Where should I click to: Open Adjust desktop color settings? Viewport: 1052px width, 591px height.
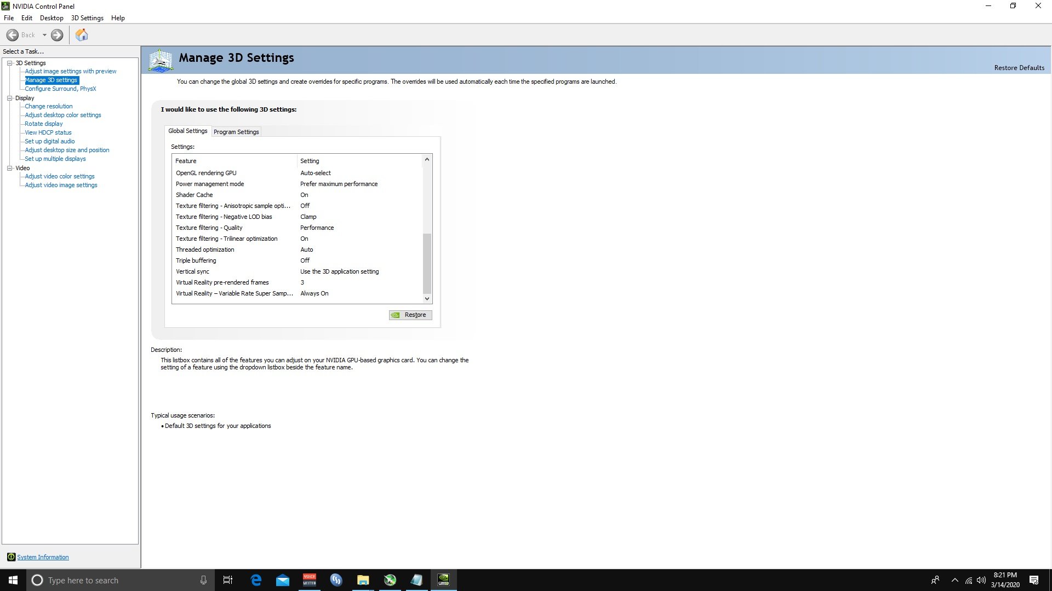click(x=63, y=115)
